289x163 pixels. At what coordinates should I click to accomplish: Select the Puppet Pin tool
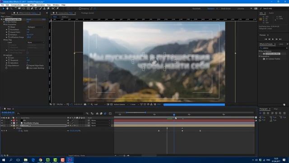[57, 9]
